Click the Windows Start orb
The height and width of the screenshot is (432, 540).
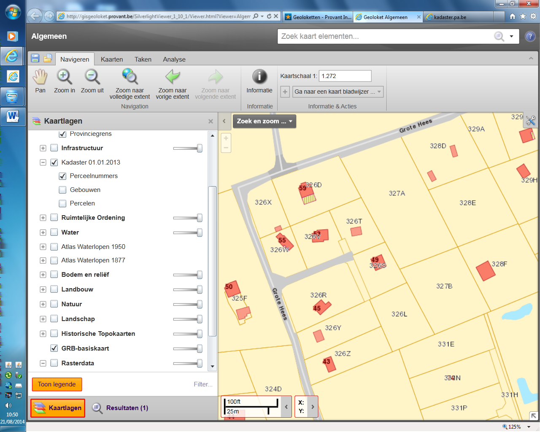(x=13, y=12)
